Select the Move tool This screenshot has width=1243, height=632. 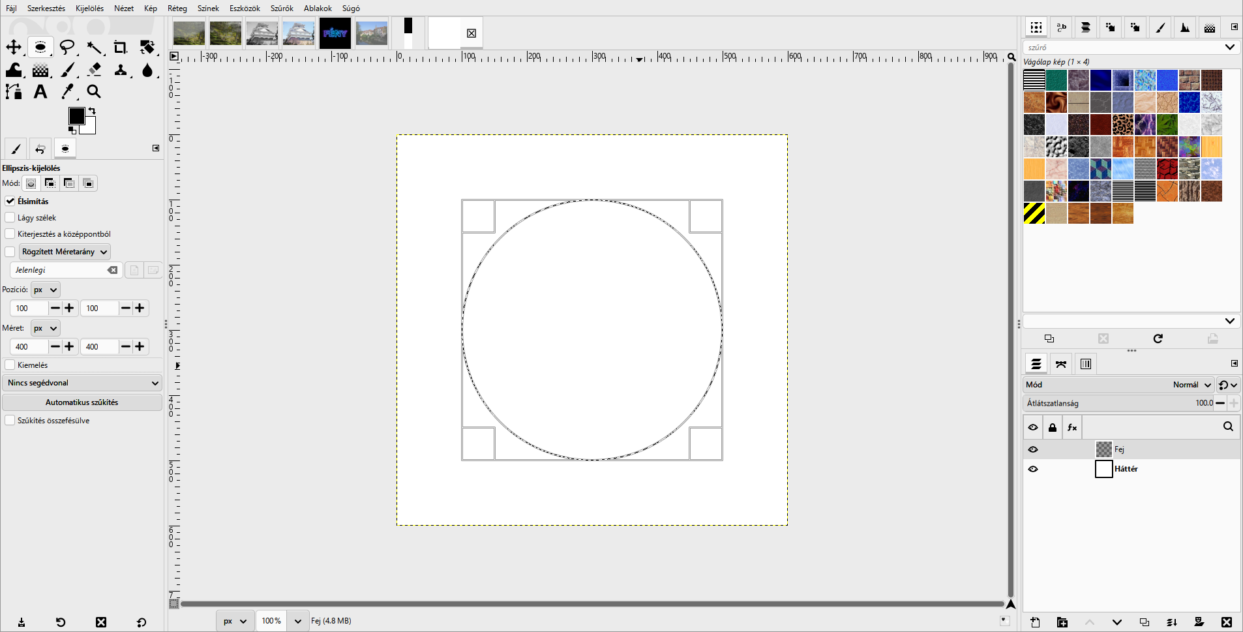coord(14,47)
